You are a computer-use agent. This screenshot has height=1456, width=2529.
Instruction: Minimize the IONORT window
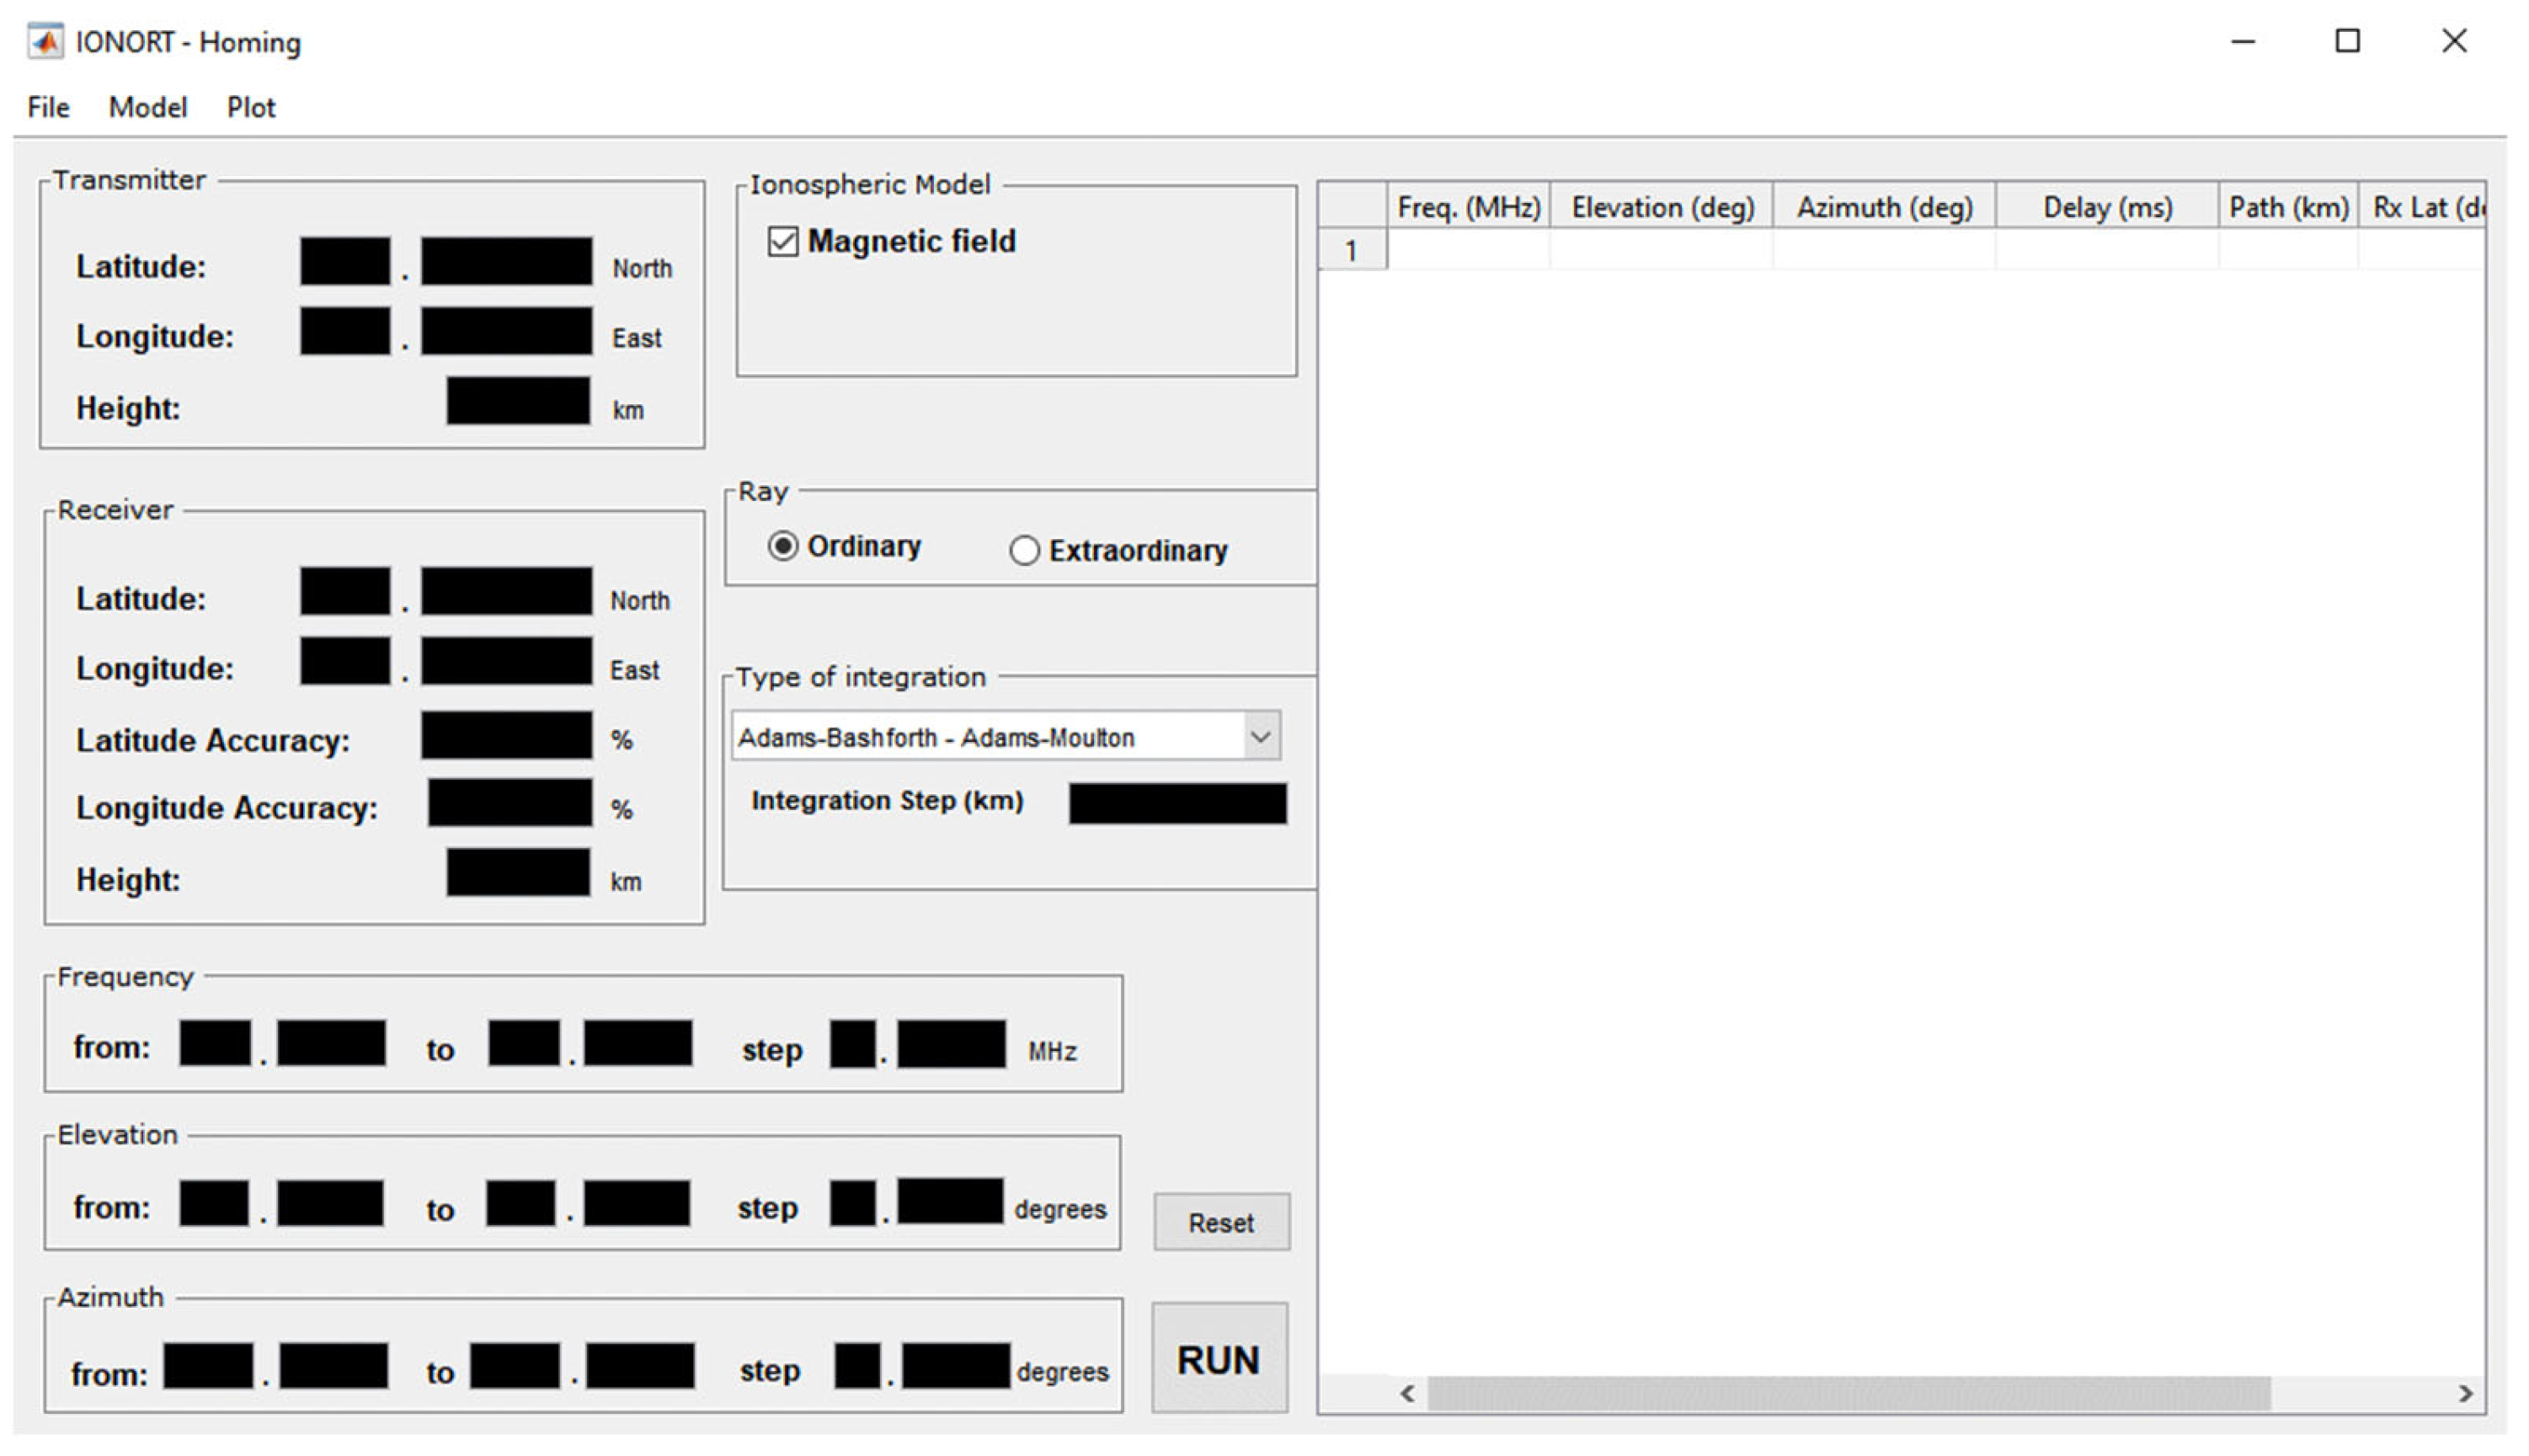point(2244,42)
